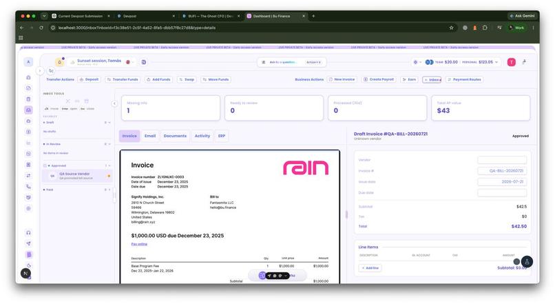Click the paper plane icon in sidebar
The image size is (555, 304).
coord(28,243)
